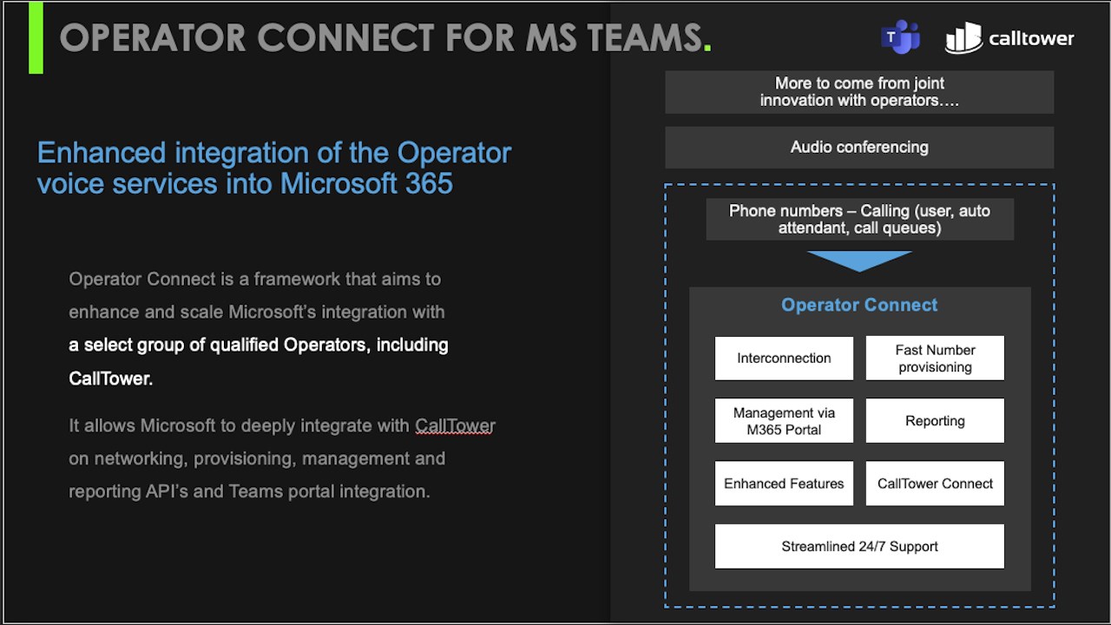
Task: Select the CallTower Connect box
Action: (935, 484)
